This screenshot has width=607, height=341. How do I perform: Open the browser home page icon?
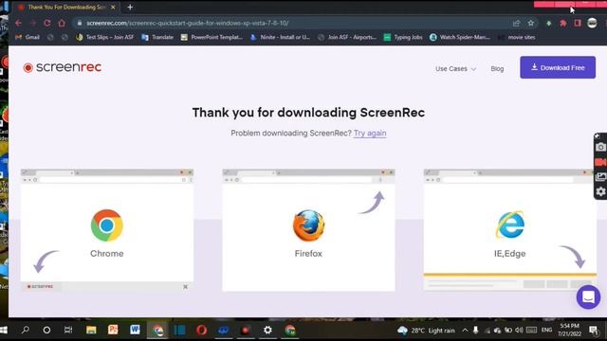(62, 23)
